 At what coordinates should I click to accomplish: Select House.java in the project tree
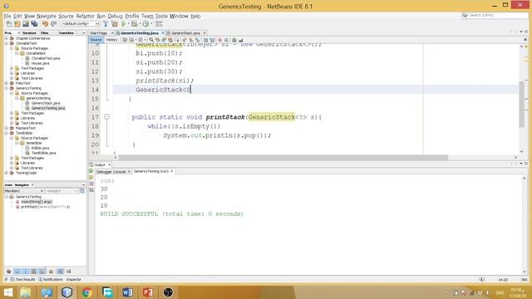pos(40,63)
